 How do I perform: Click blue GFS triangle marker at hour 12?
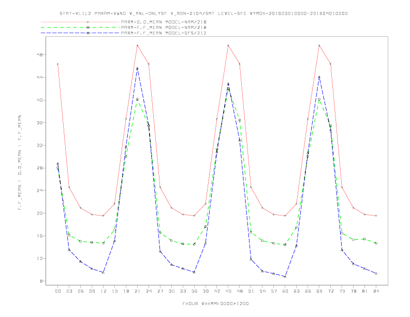[104, 272]
